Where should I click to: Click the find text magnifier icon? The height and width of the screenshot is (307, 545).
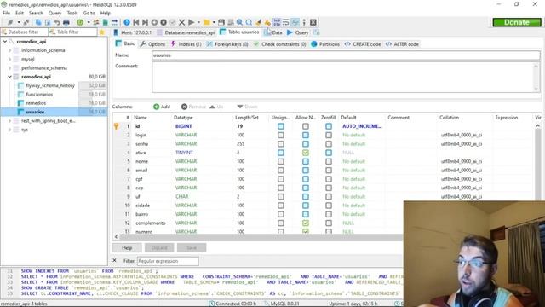[x=240, y=22]
